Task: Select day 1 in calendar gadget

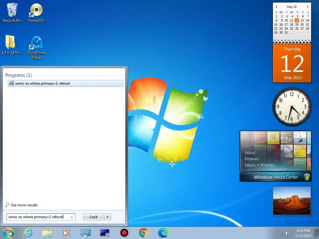Action: [276, 16]
